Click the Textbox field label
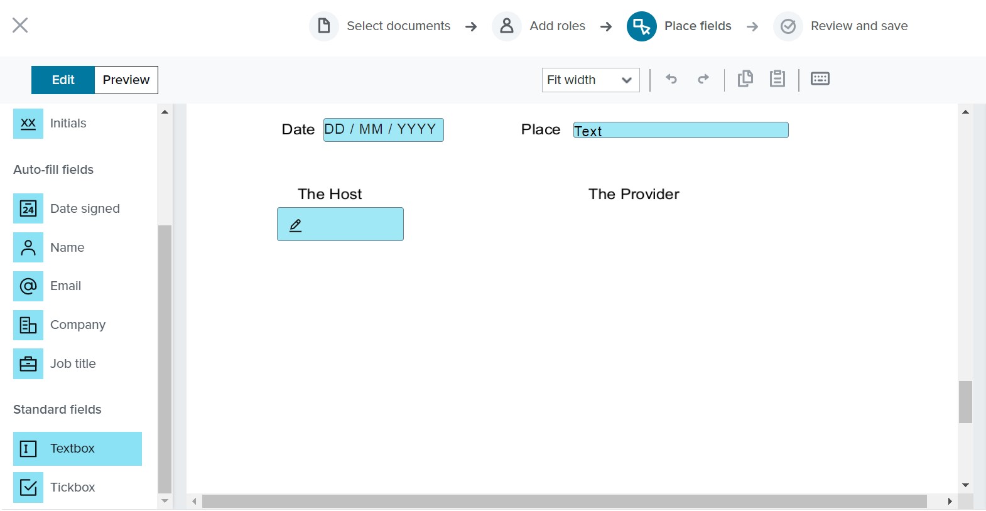The image size is (986, 511). click(72, 448)
